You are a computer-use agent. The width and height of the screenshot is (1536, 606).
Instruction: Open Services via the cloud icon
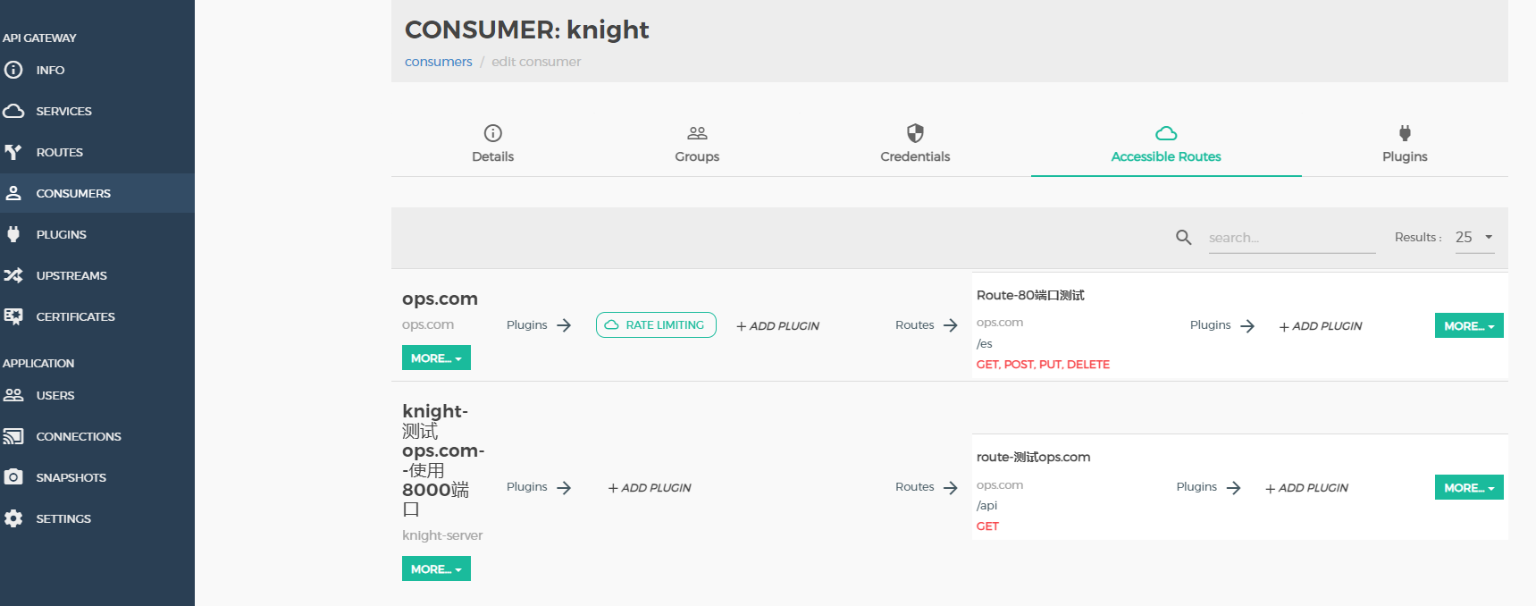tap(13, 111)
